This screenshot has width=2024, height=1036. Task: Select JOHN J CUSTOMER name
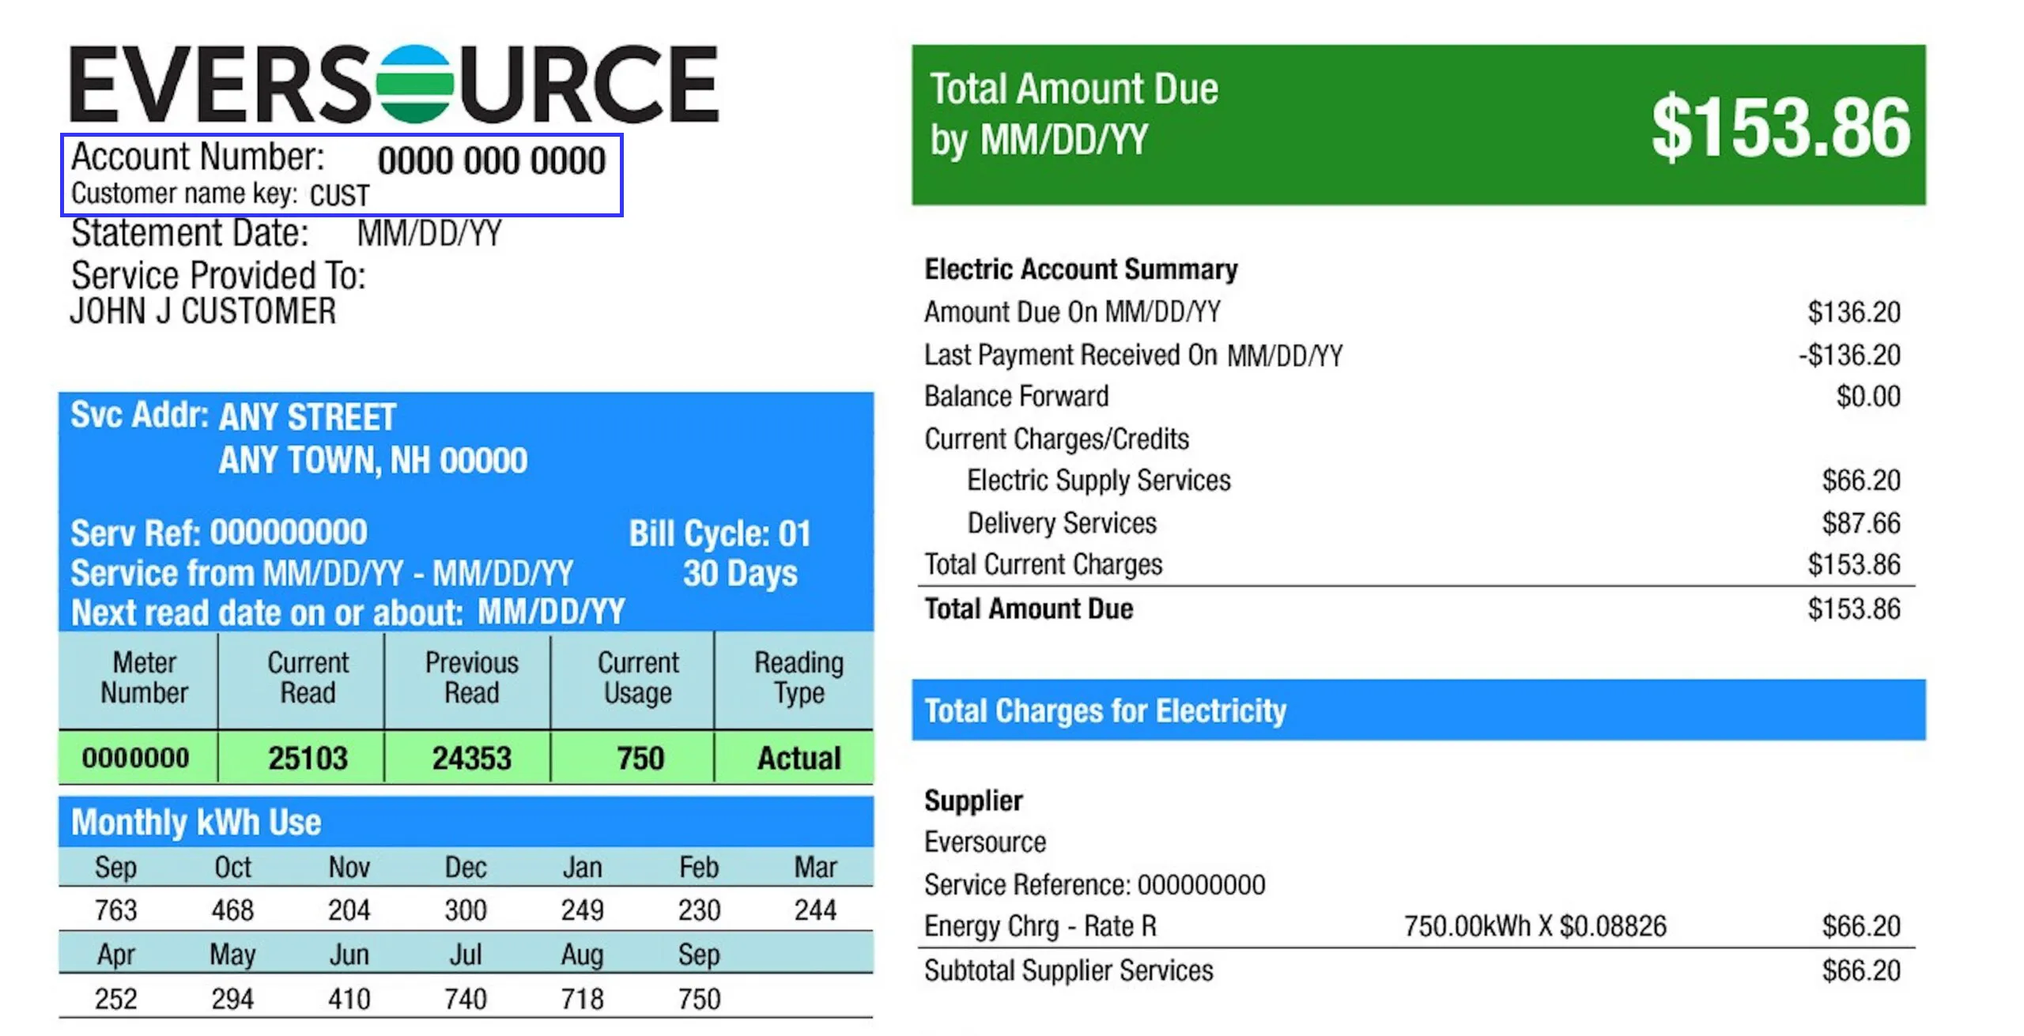click(203, 311)
